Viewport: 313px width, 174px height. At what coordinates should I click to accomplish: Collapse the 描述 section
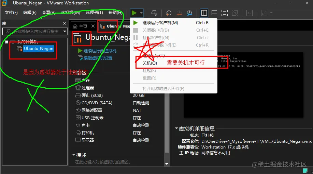[x=74, y=155]
